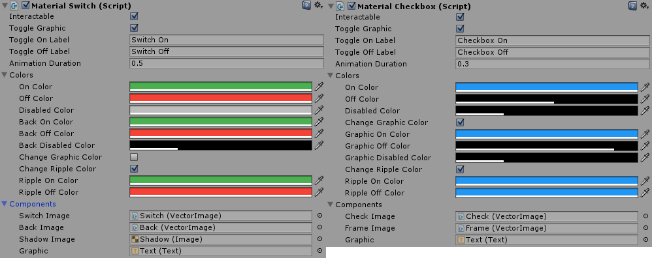Use eyedropper for Checkbox Ripple On Color
Screen dimensions: 652x258
[645, 181]
